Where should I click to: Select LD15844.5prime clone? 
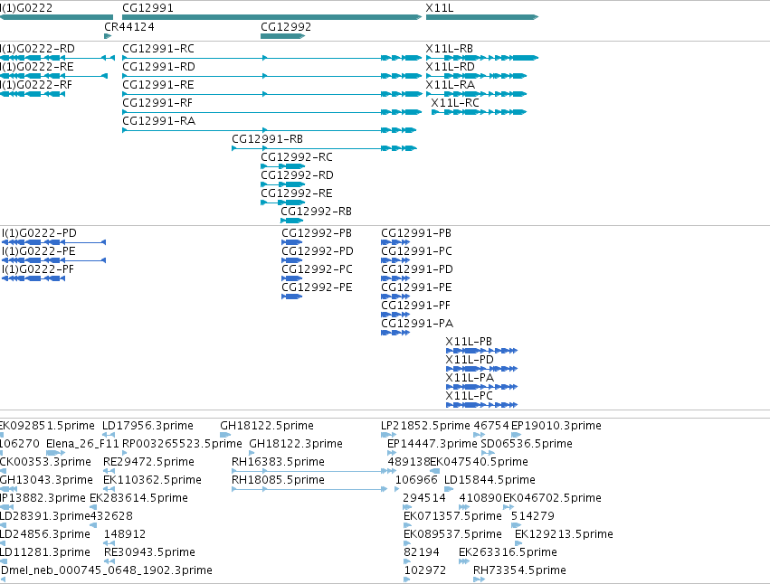pyautogui.click(x=449, y=489)
